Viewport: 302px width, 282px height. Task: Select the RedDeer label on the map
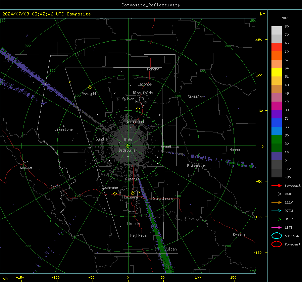(142, 102)
